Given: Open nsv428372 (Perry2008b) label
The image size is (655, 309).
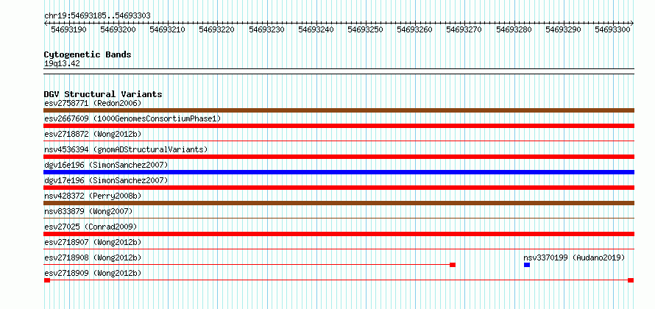Looking at the screenshot, I should point(93,196).
